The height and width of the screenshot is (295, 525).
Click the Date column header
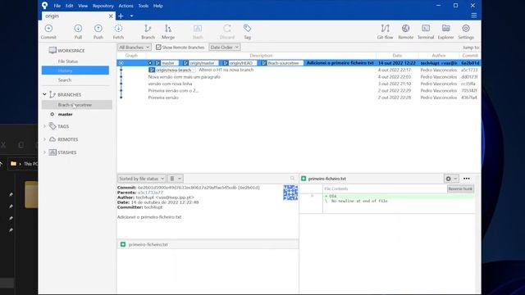click(x=397, y=56)
